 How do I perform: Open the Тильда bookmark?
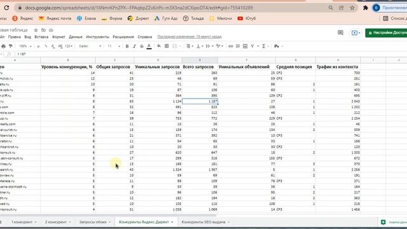click(x=193, y=18)
